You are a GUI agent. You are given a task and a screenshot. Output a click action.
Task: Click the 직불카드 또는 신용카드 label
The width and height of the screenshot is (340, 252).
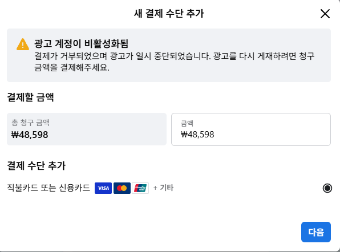click(x=48, y=188)
